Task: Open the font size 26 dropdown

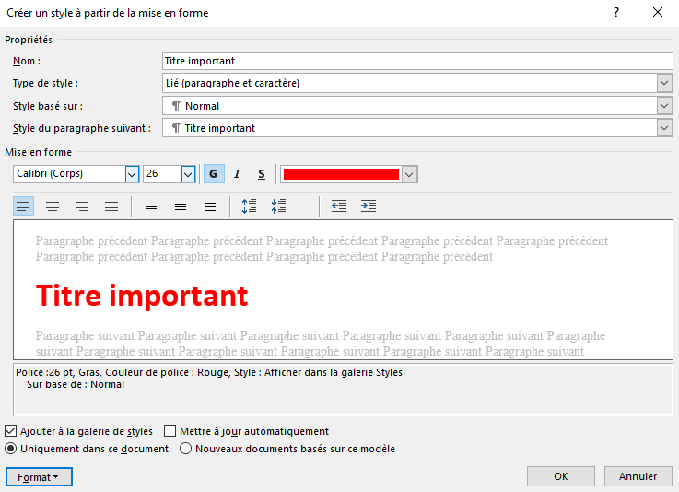Action: [188, 174]
